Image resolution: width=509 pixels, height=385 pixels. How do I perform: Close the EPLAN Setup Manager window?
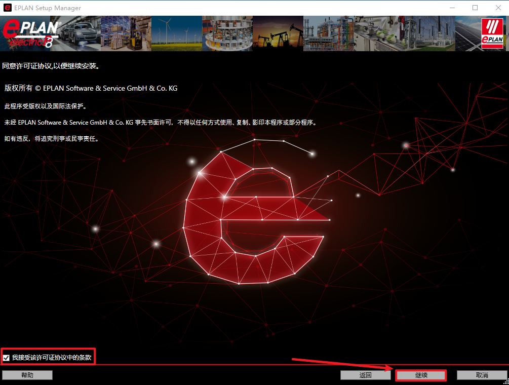click(x=497, y=8)
